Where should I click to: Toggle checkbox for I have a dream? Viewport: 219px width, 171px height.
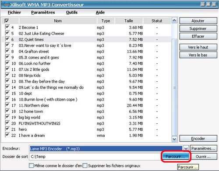(7, 135)
